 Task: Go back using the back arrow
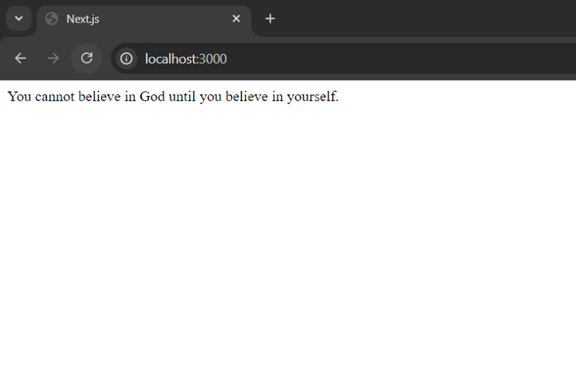tap(20, 58)
